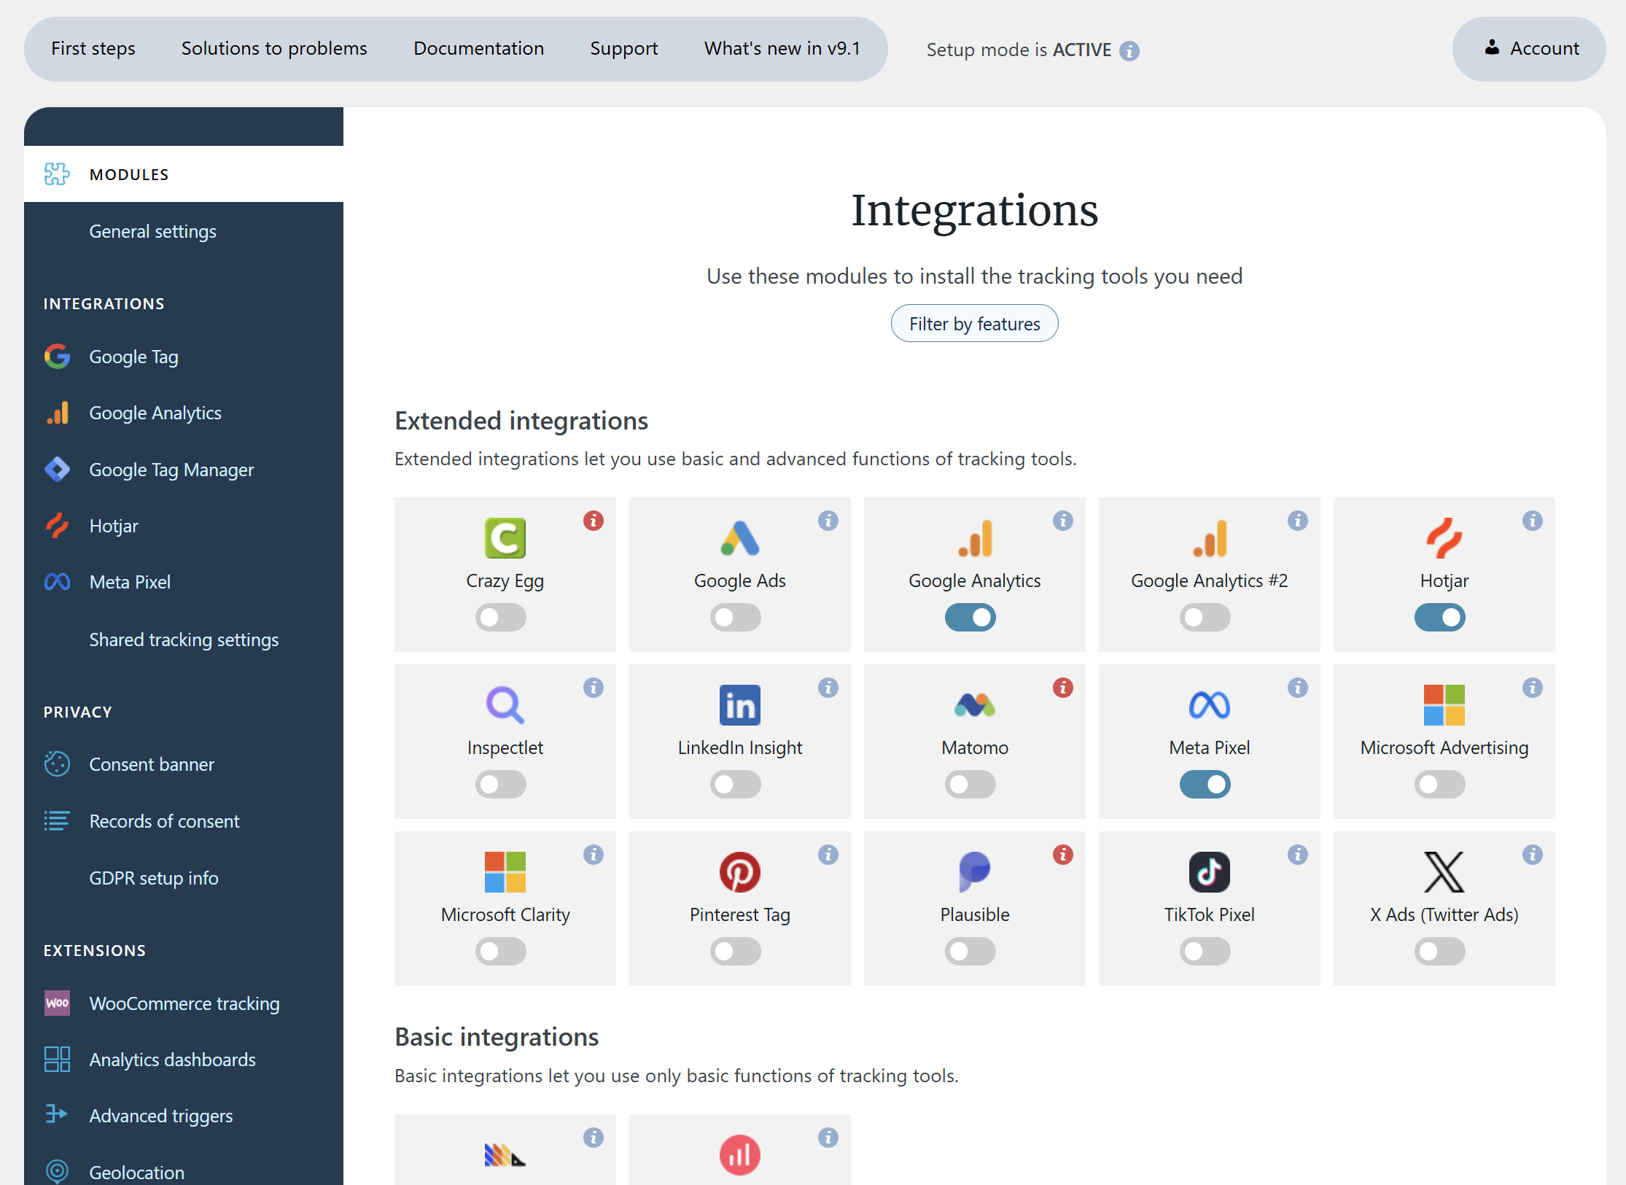Click the Inspectlet magnifier logo

(x=505, y=705)
